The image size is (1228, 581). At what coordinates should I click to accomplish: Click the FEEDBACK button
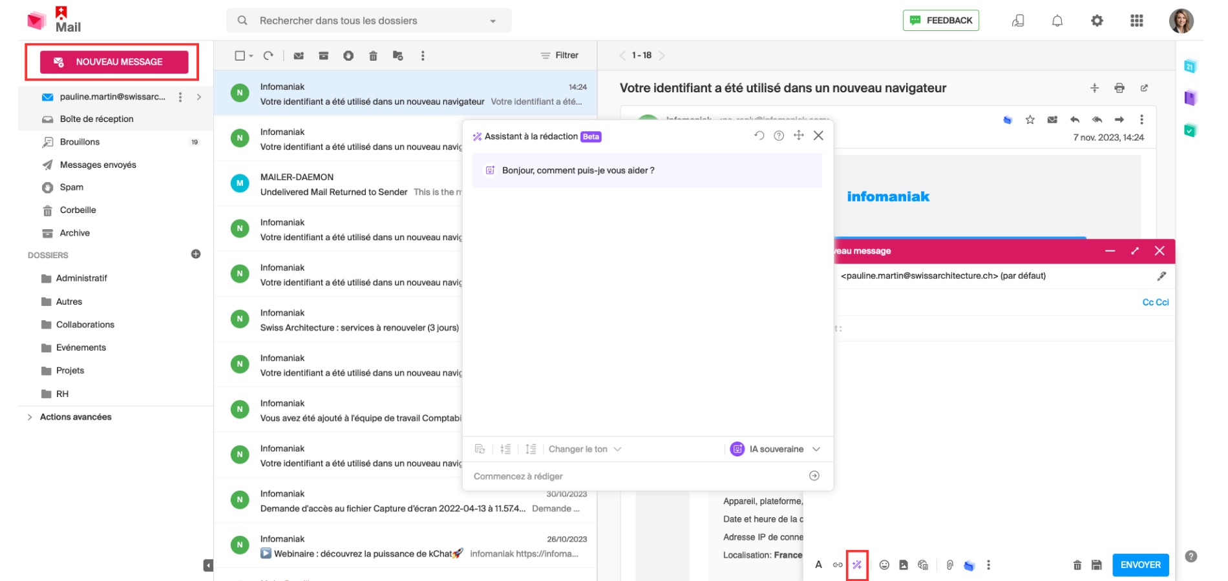point(941,21)
